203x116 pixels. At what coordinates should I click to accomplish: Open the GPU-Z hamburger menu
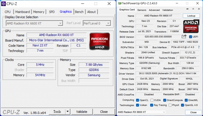click(x=199, y=9)
